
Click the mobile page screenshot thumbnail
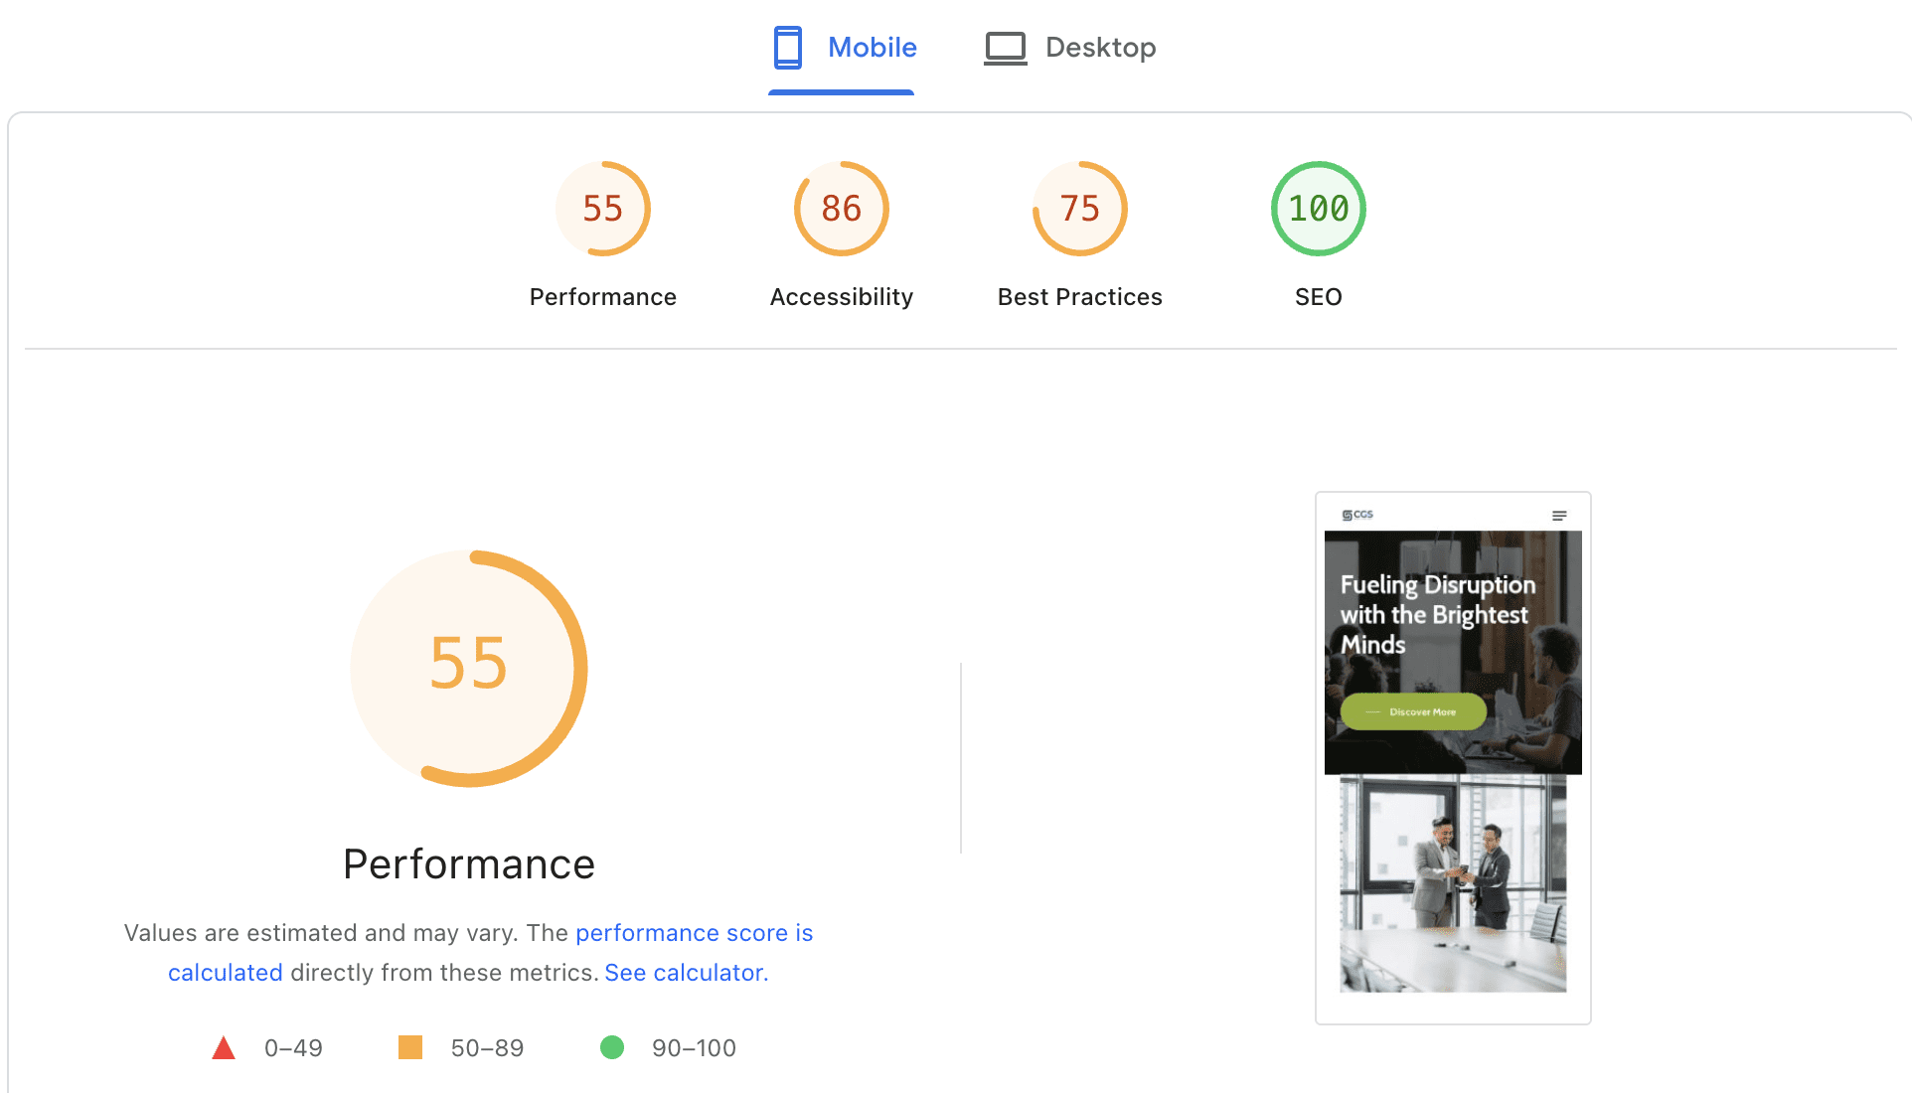[1452, 757]
